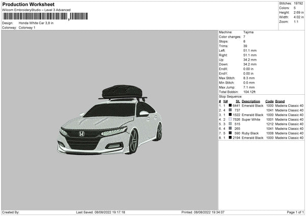Select the Emerald Black swatch with 6441 stitches
The image size is (306, 216).
[231, 105]
